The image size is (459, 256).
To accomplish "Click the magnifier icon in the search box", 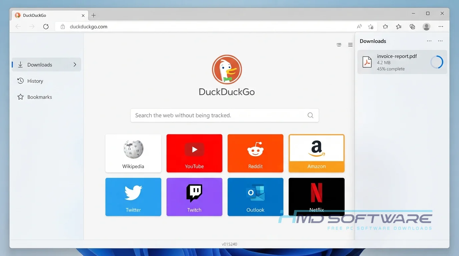I will [x=310, y=115].
